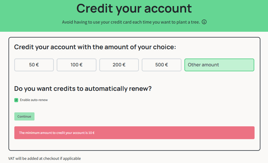Click the Credit your account page title

coord(134,9)
